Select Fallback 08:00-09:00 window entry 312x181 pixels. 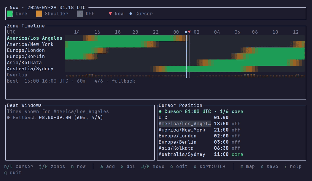pos(55,117)
